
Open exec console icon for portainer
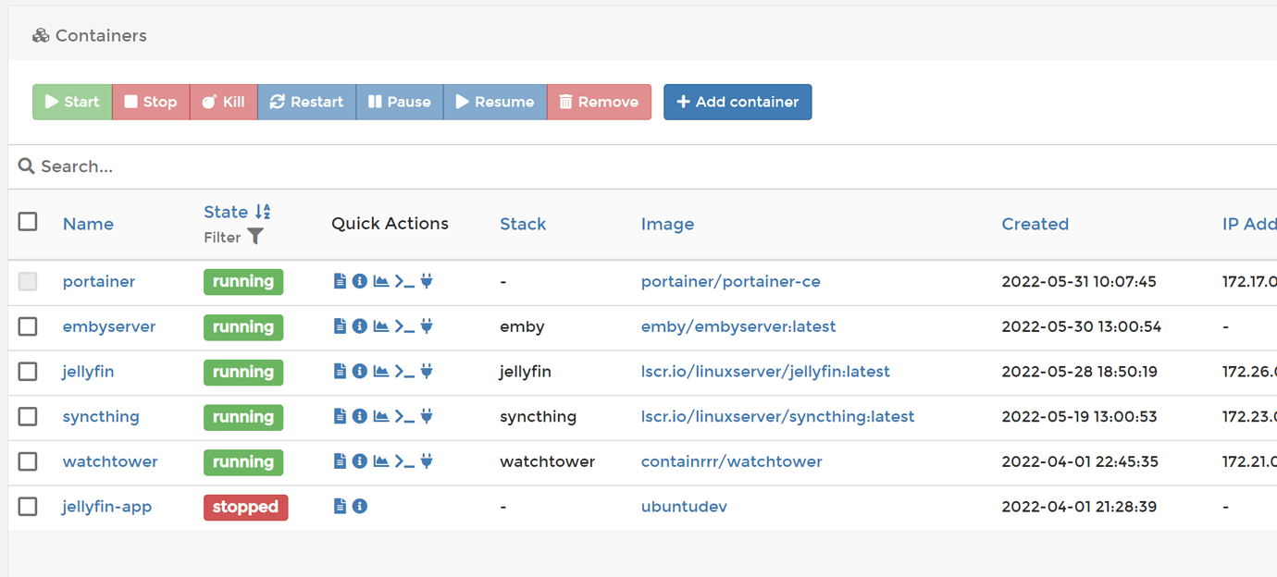coord(404,281)
